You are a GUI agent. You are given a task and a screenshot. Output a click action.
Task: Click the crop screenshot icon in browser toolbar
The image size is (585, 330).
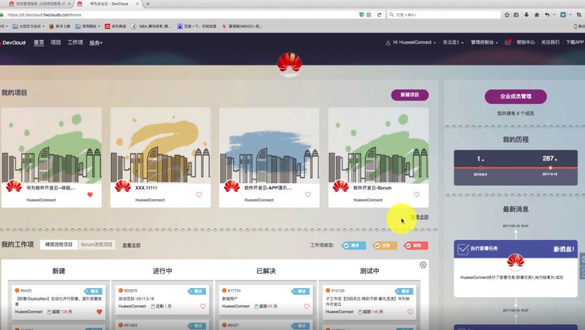pyautogui.click(x=578, y=15)
